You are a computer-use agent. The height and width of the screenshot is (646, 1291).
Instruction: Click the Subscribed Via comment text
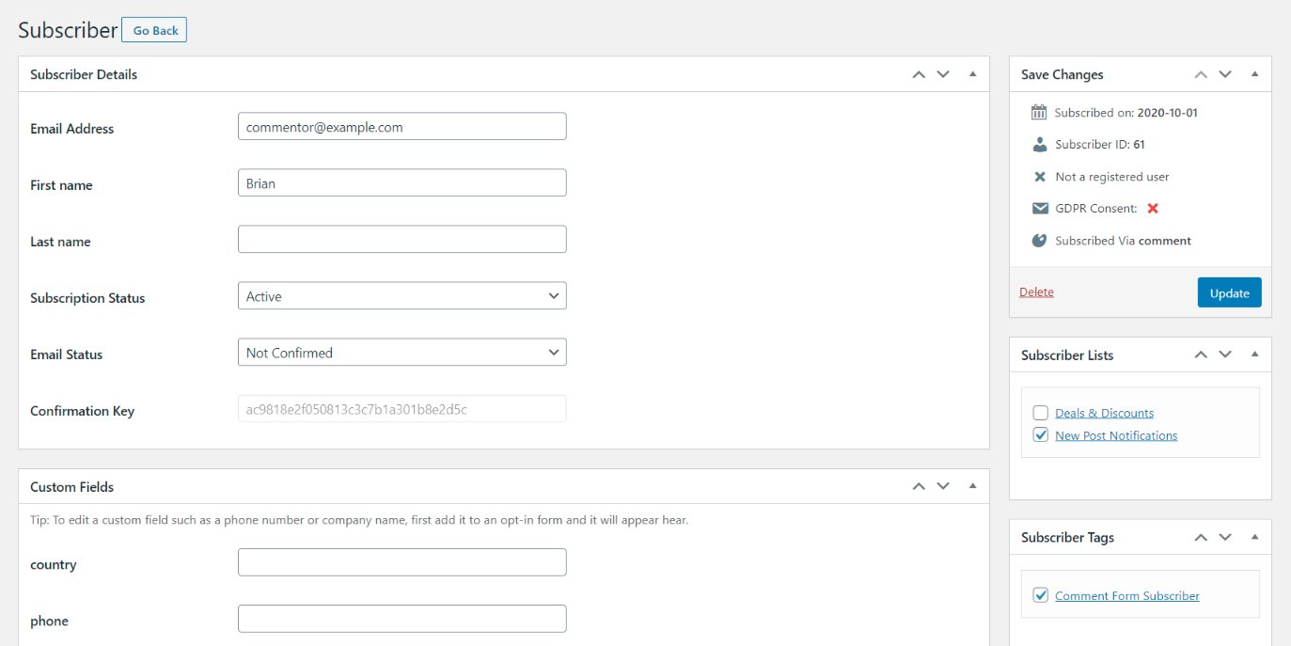(1123, 241)
